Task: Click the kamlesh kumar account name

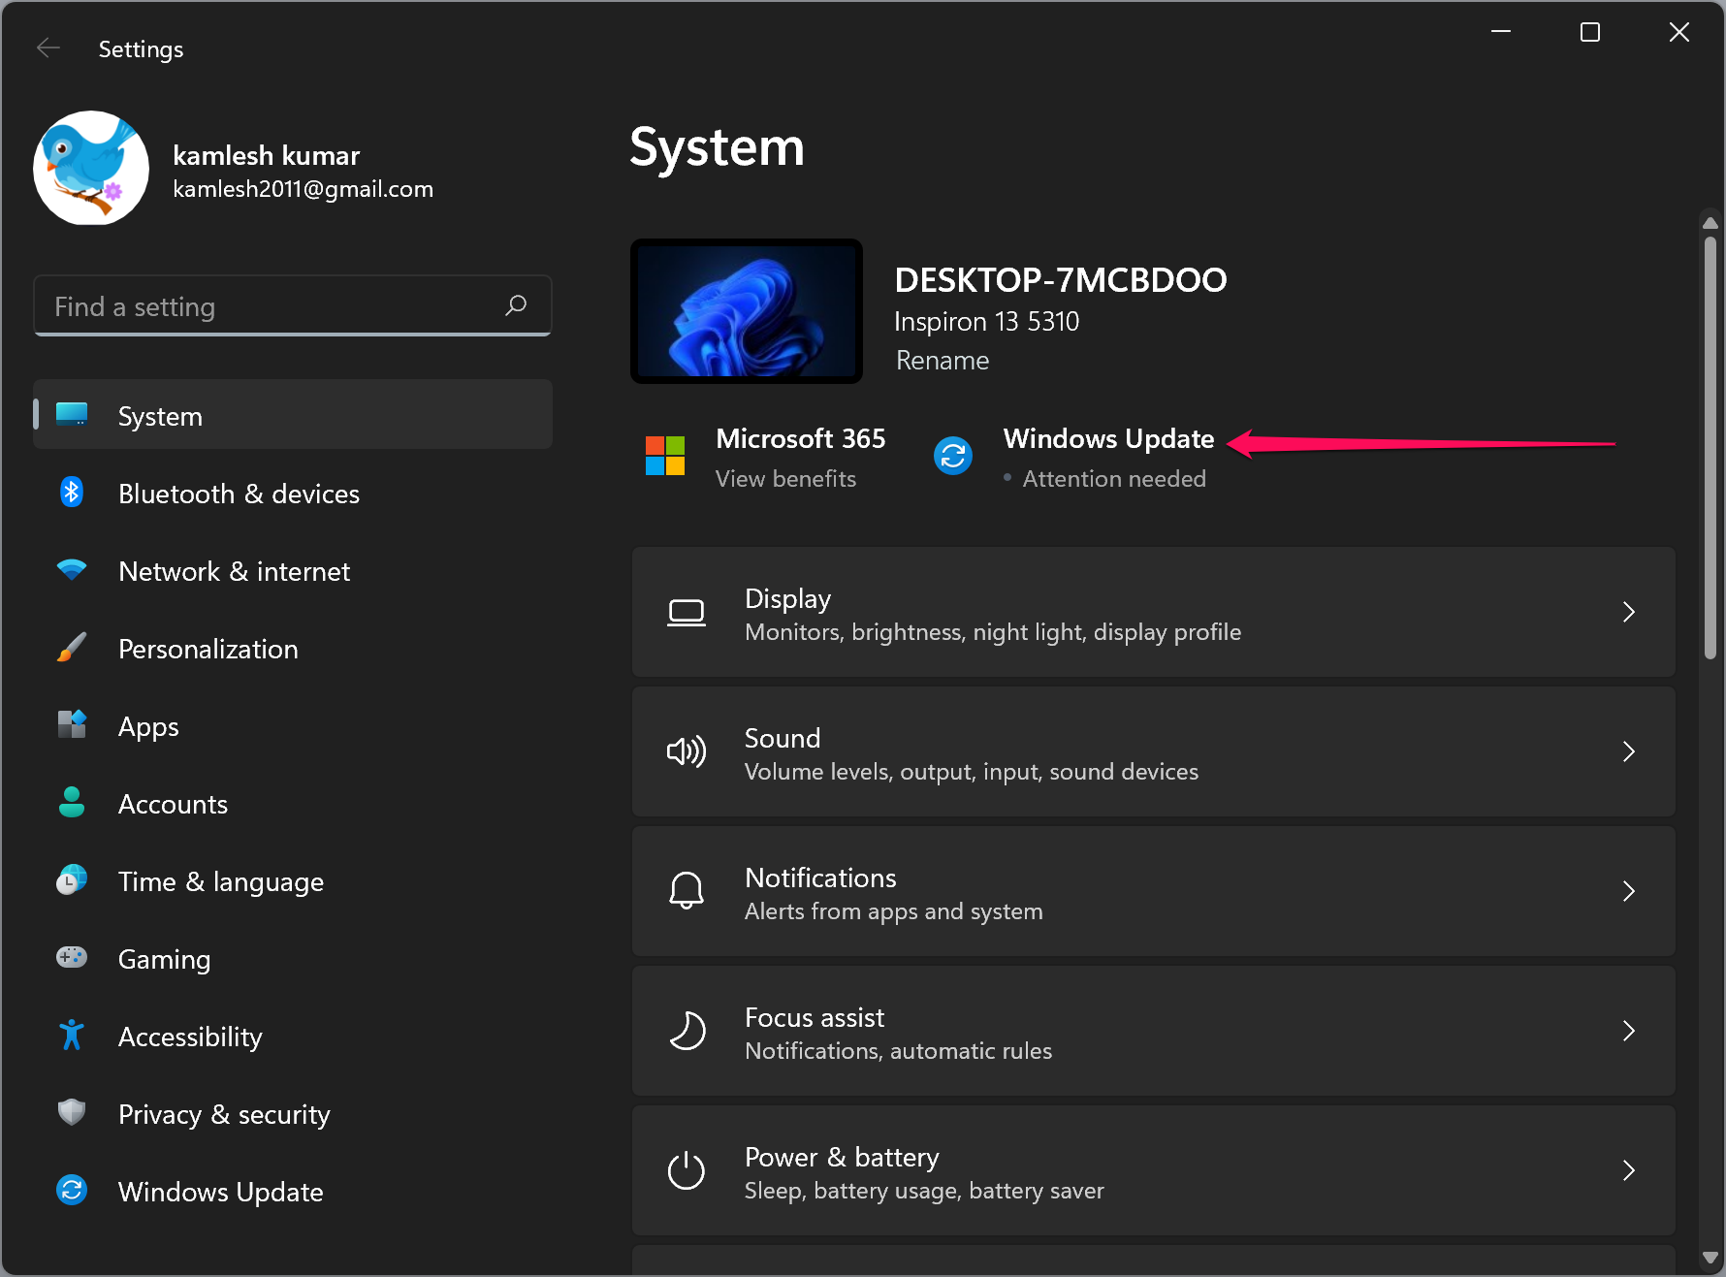Action: pos(267,156)
